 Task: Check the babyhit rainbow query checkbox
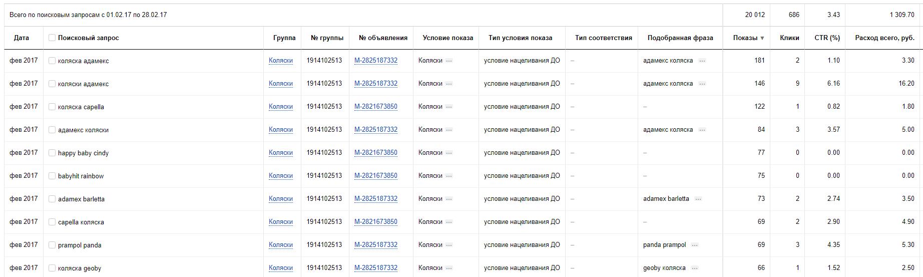52,176
